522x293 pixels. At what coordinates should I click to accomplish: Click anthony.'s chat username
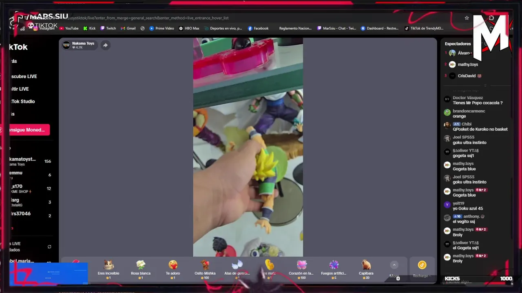471,216
